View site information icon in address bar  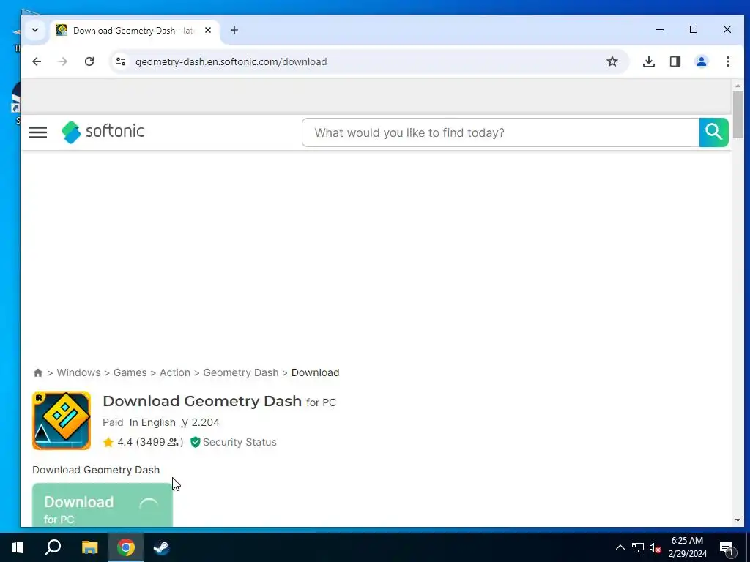point(121,61)
